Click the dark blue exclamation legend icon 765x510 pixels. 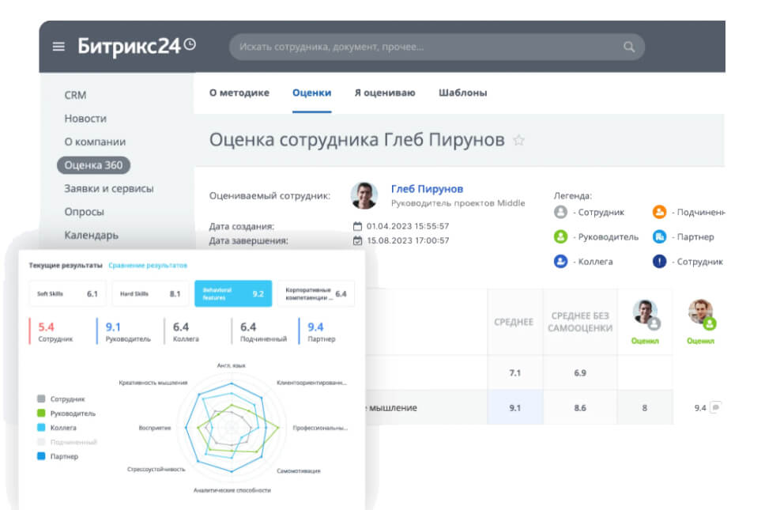click(x=659, y=262)
